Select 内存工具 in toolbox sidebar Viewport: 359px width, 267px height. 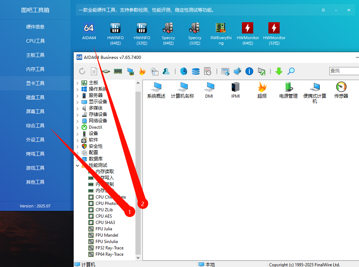tap(35, 69)
